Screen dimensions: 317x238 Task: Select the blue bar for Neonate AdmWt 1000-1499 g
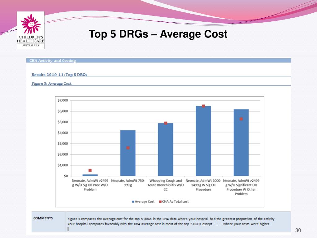point(203,141)
